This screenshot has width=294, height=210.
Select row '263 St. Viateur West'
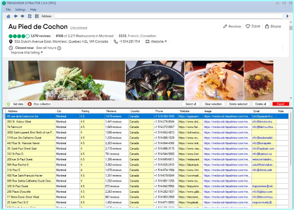tap(147, 122)
